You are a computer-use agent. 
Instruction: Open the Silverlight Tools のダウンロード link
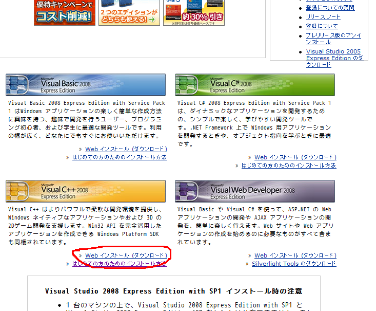pos(293,264)
